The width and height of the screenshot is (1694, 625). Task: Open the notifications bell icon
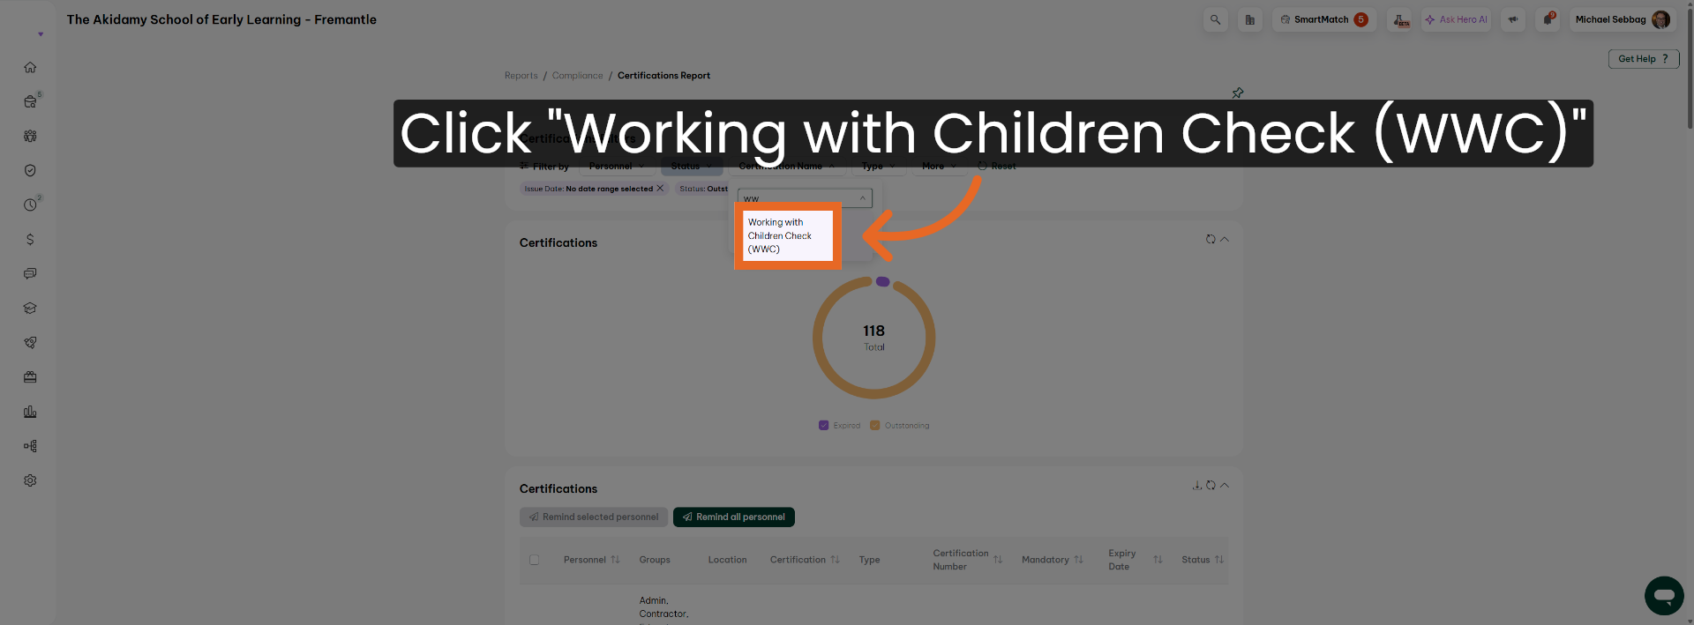1548,19
